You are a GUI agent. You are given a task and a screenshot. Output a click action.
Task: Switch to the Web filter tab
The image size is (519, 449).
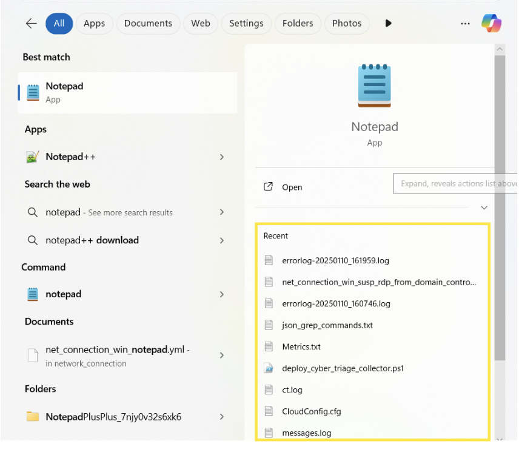(x=201, y=24)
